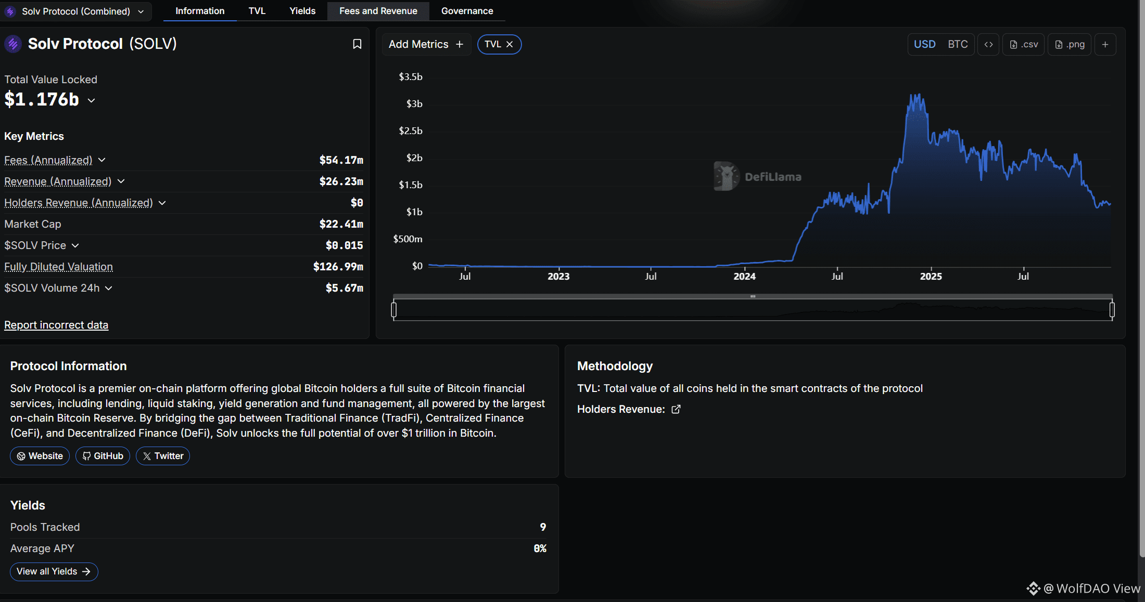1145x602 pixels.
Task: Expand the Fees (Annualized) row
Action: coord(102,160)
